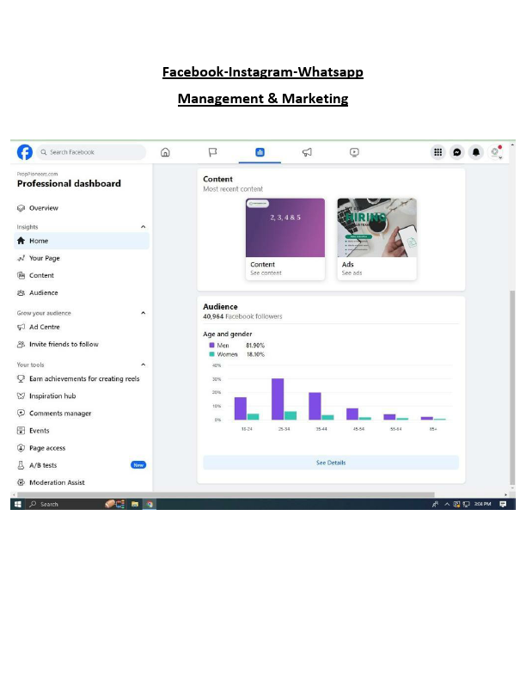Viewport: 526px width, 681px height.
Task: Click the See Details button
Action: (x=331, y=463)
